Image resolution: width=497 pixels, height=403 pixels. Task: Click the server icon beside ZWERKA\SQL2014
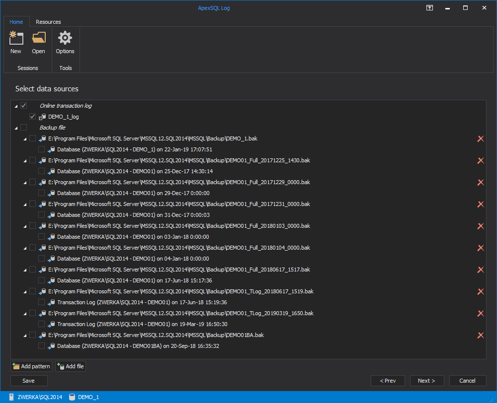pos(11,397)
